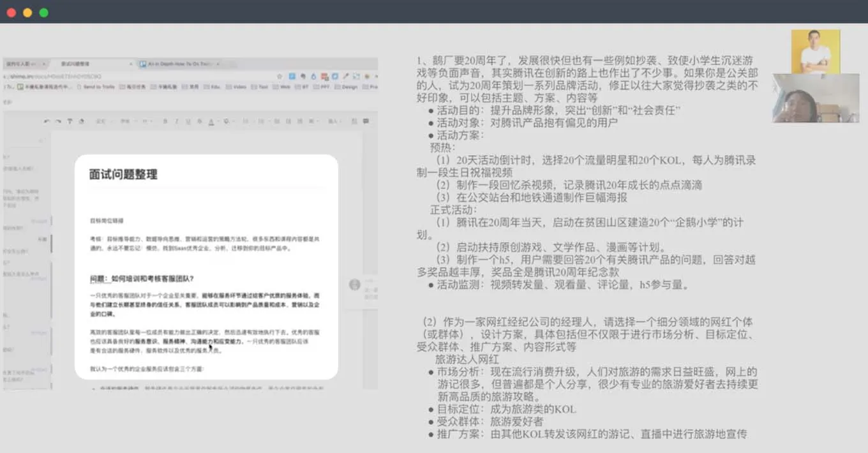The height and width of the screenshot is (453, 868).
Task: Expand the Insert dropdown in toolbar
Action: pos(334,121)
